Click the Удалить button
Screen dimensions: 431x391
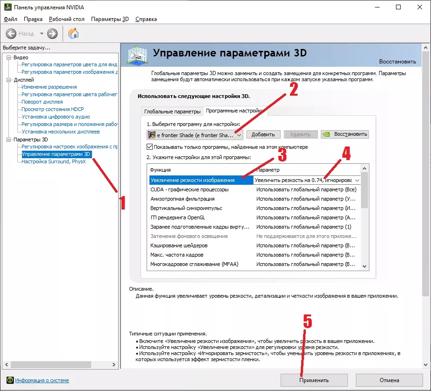coord(300,134)
